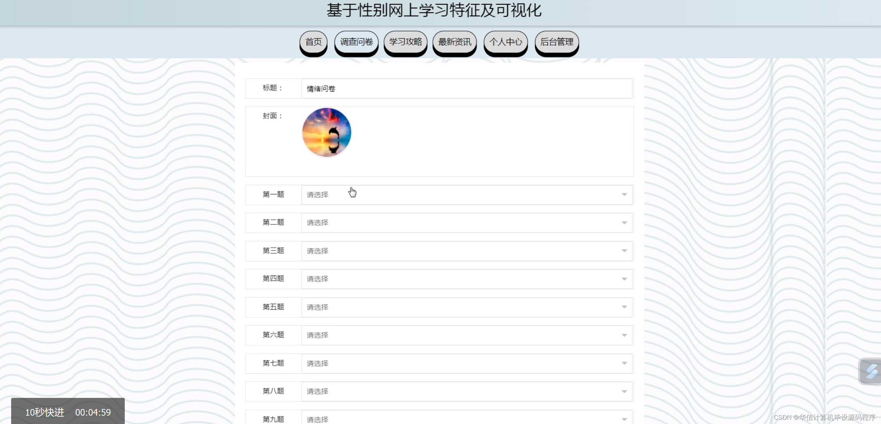Click the dolphin sunset cover image
881x424 pixels.
click(327, 132)
